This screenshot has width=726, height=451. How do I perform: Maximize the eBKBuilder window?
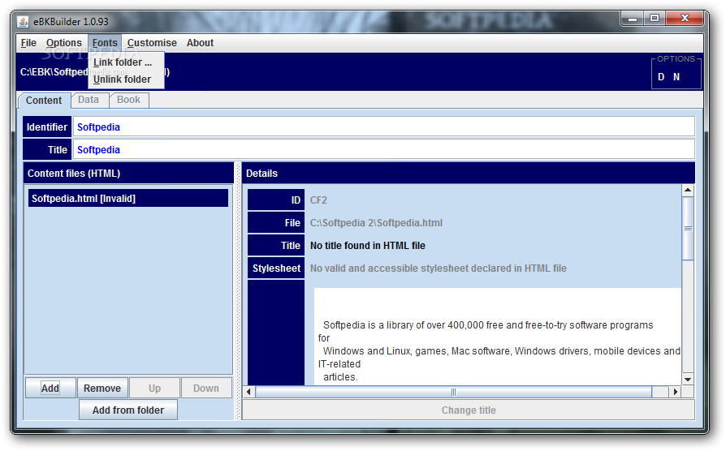(655, 19)
